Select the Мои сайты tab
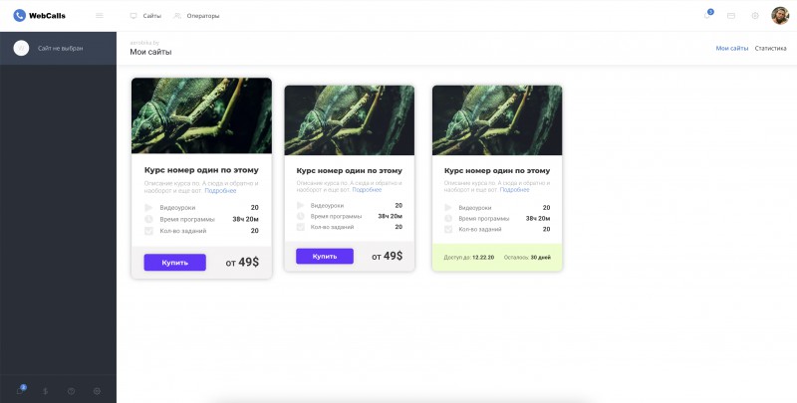797x403 pixels. click(x=731, y=48)
